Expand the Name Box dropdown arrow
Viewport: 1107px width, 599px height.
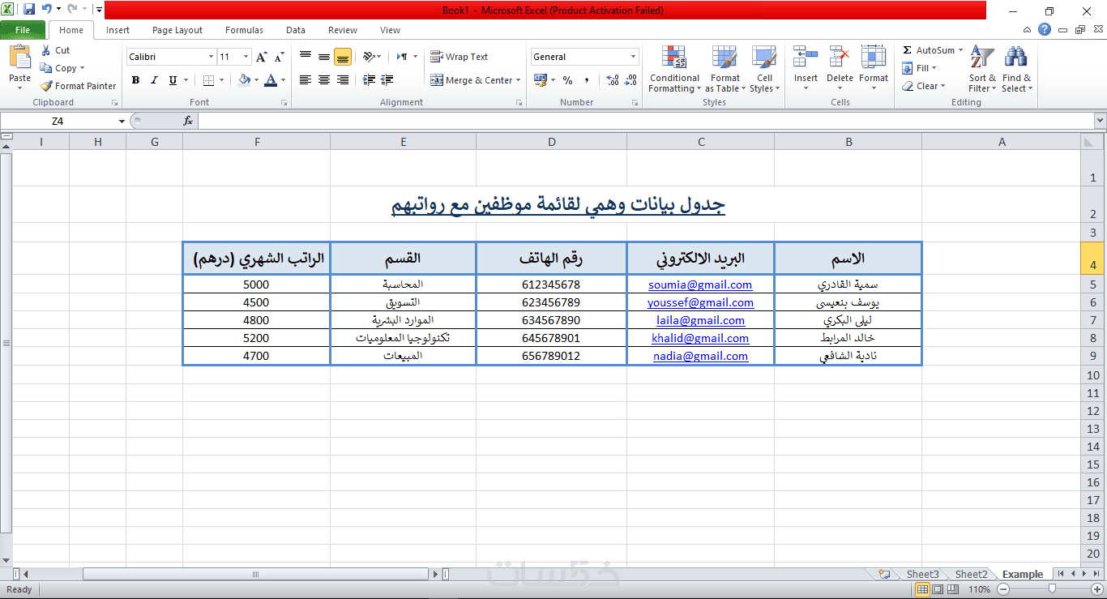pyautogui.click(x=122, y=121)
